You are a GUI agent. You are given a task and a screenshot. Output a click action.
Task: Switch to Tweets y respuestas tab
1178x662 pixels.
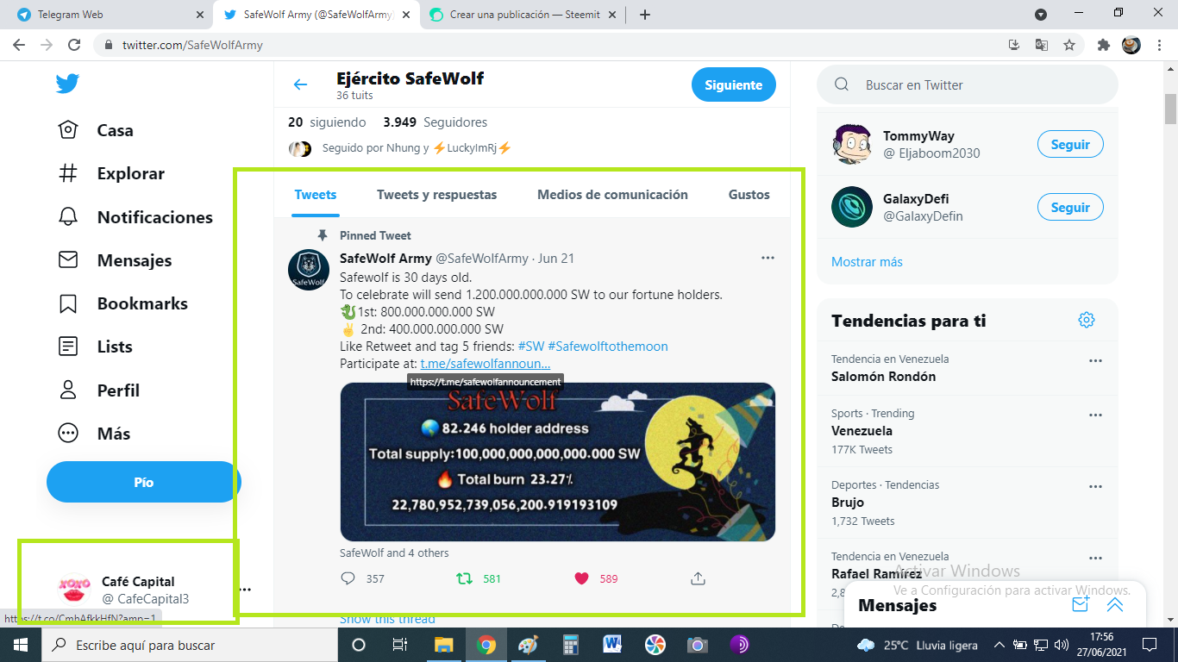click(436, 194)
